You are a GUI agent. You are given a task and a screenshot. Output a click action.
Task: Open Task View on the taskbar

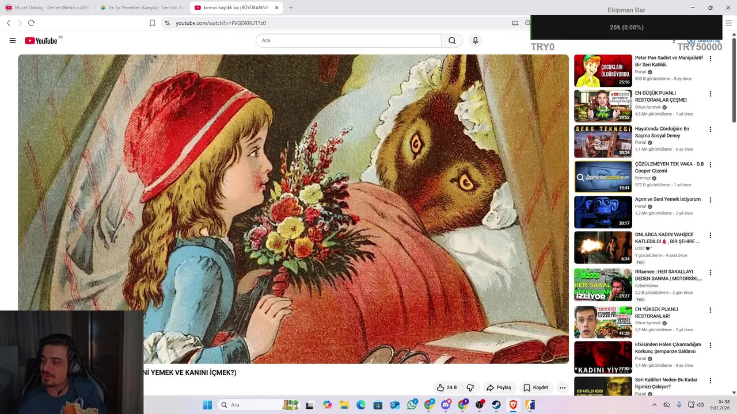[309, 405]
